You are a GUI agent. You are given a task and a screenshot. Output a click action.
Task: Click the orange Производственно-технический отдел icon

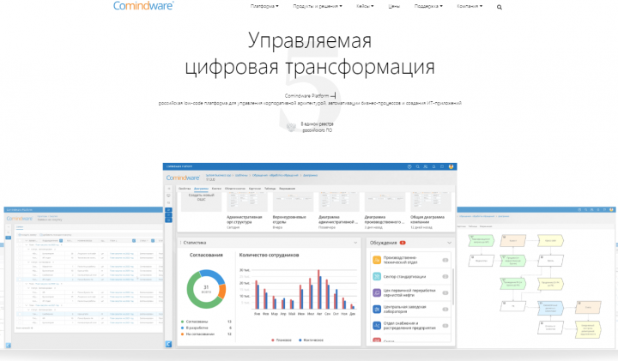click(x=377, y=260)
